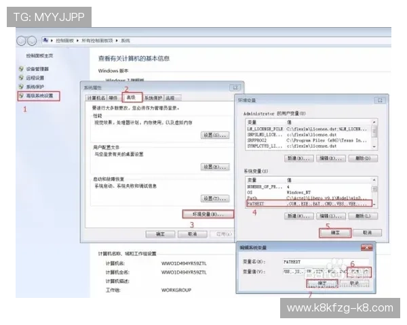Select the user variable with Program Files value
This screenshot has width=407, height=325.
[309, 140]
